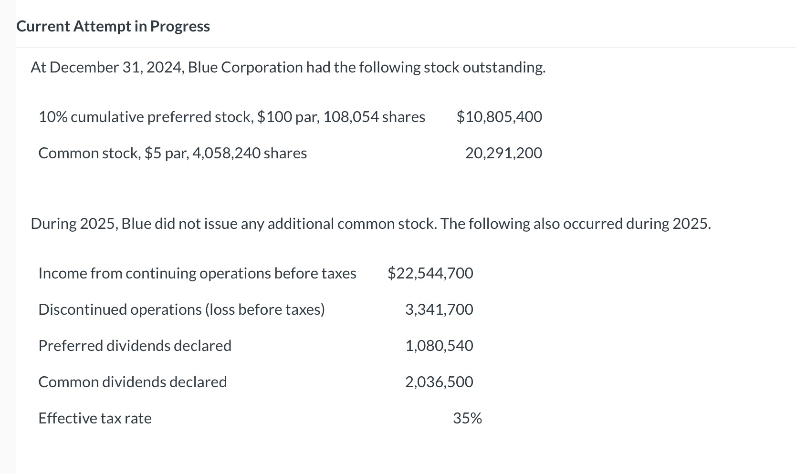The width and height of the screenshot is (796, 474).
Task: Click 'The following also occurred during 2025' text
Action: point(576,224)
